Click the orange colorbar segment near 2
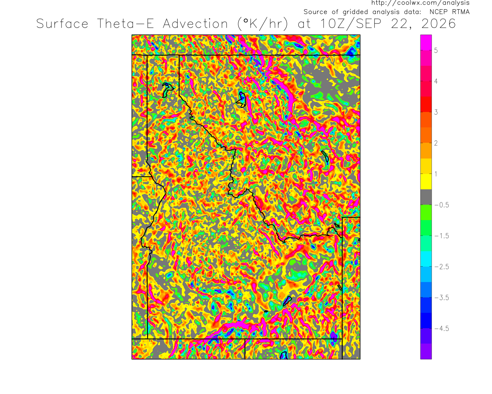492x394 pixels. (426, 150)
